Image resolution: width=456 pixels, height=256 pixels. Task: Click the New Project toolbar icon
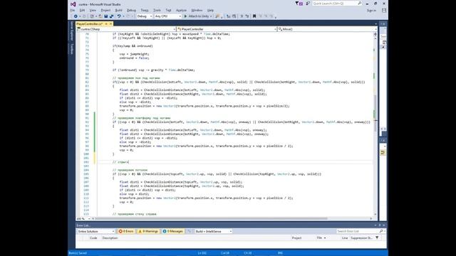(92, 16)
